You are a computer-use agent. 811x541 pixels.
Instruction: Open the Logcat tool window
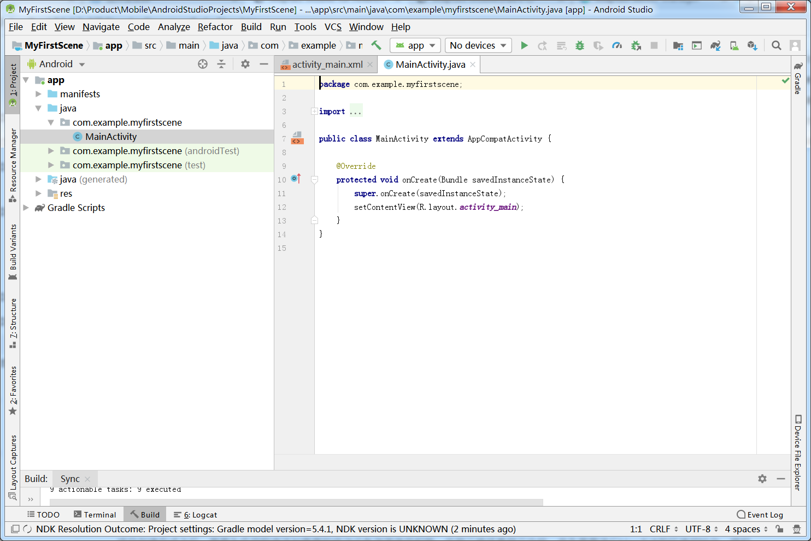point(195,515)
